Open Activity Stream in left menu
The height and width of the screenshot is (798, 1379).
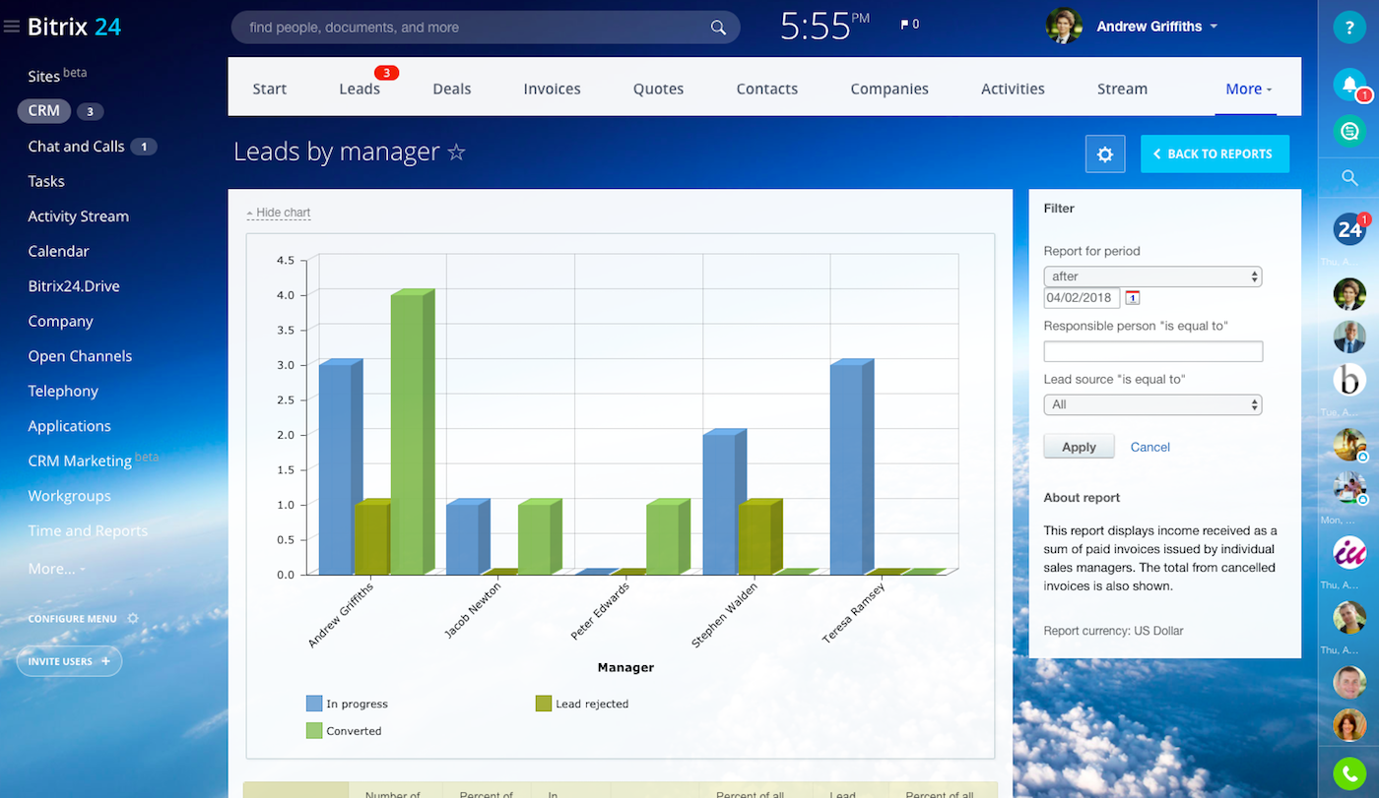(x=79, y=216)
